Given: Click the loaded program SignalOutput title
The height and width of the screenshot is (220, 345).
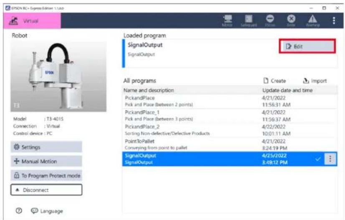Looking at the screenshot, I should click(145, 45).
